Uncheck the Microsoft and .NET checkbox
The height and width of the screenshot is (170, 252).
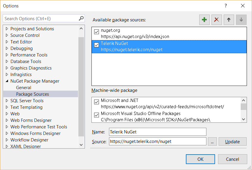pos(97,102)
